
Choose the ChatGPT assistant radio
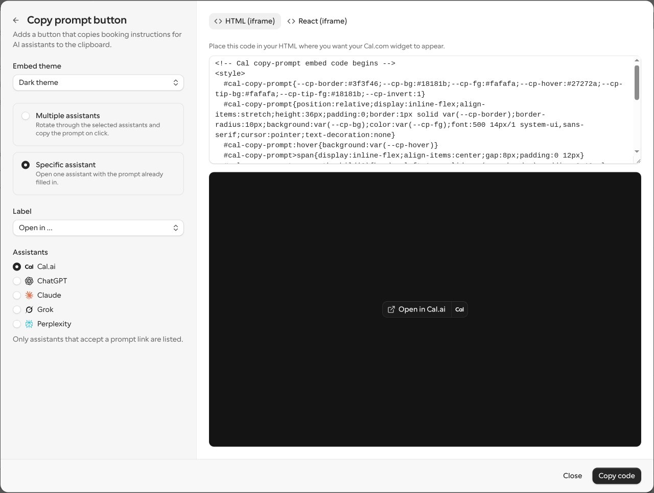[x=17, y=281]
